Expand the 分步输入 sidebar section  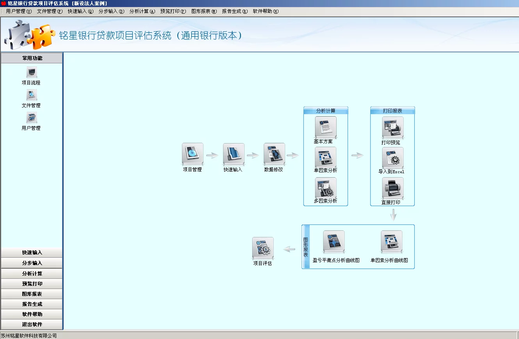pyautogui.click(x=32, y=263)
